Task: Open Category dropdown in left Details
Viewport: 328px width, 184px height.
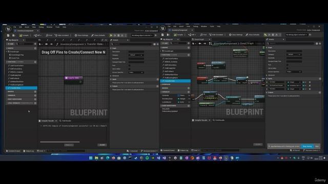Action: tap(136, 55)
